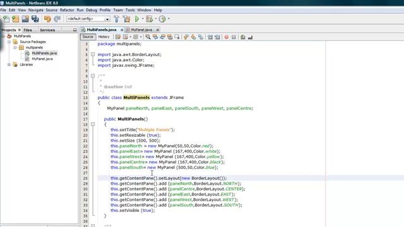Click the Comment icon in editor toolbar

pyautogui.click(x=242, y=37)
